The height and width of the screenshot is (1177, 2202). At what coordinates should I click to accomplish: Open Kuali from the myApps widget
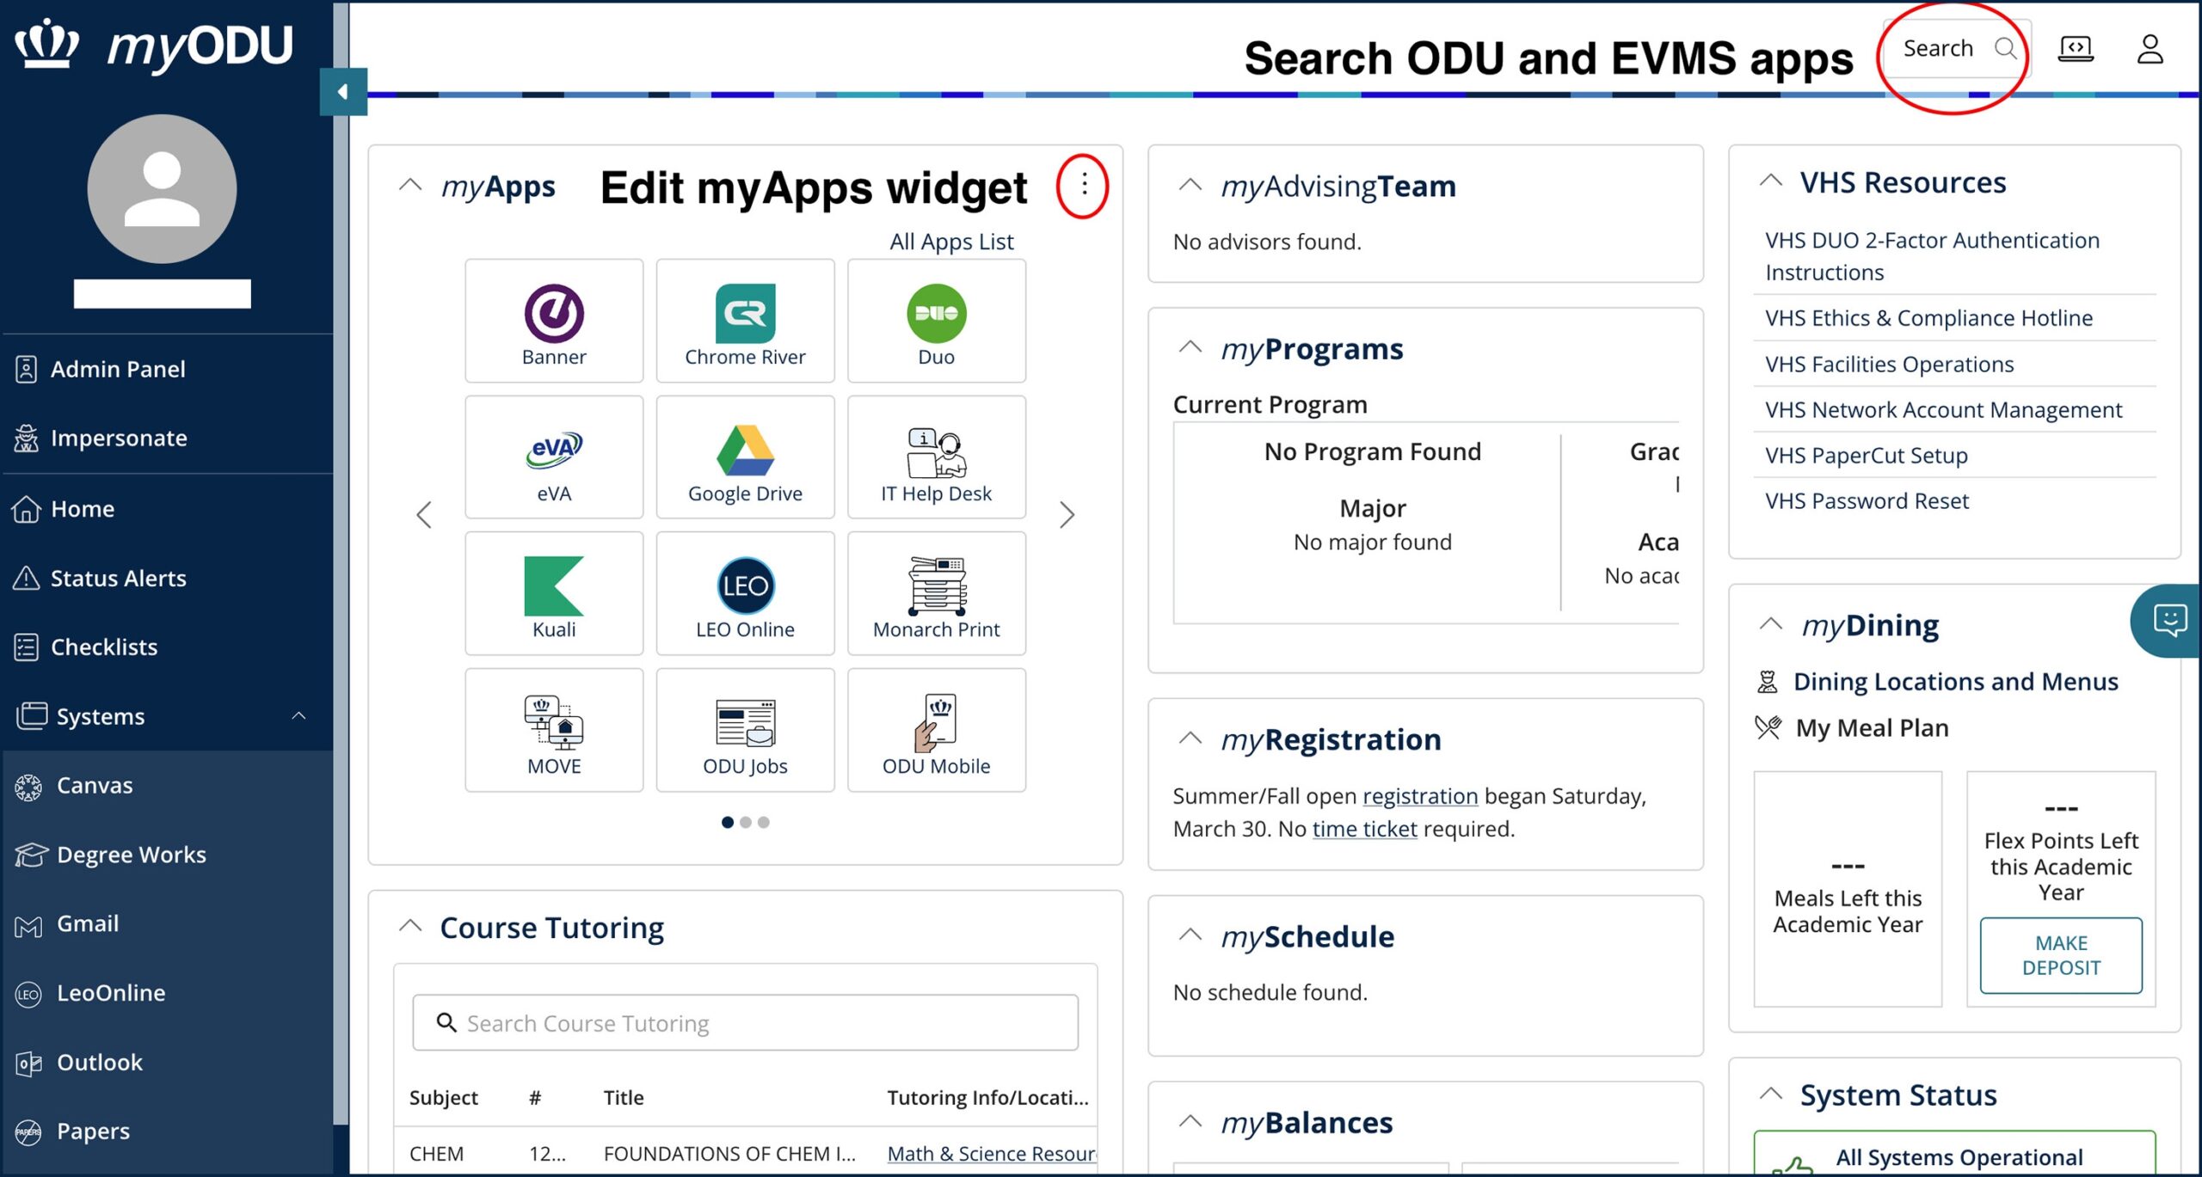553,593
